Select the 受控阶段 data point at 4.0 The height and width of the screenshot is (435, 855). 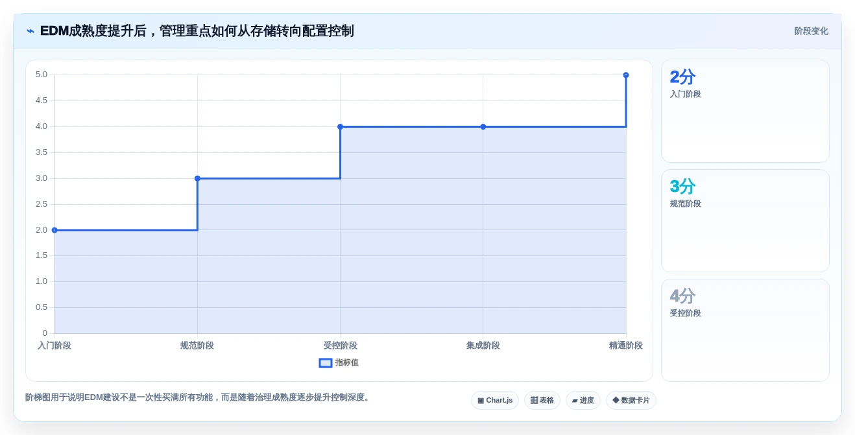[340, 126]
